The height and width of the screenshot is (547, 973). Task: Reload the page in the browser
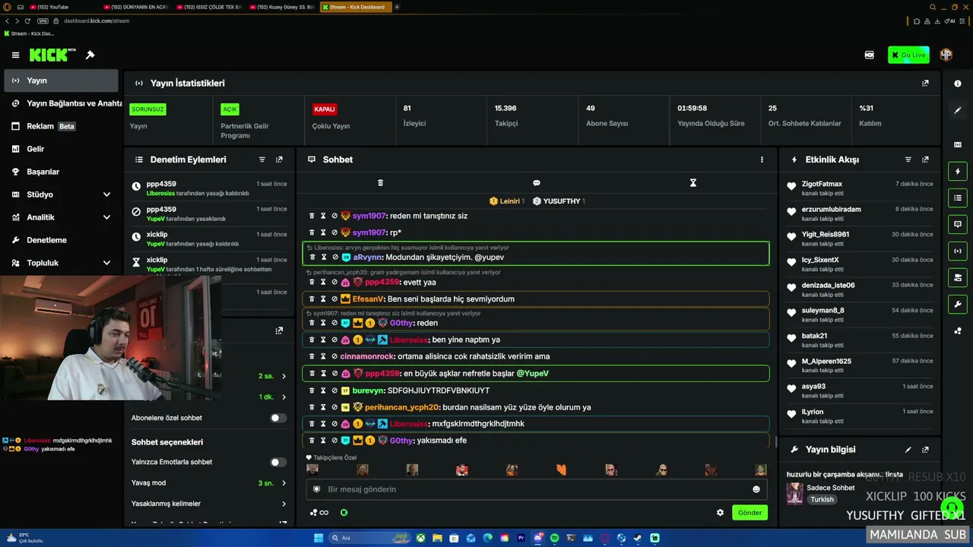28,21
